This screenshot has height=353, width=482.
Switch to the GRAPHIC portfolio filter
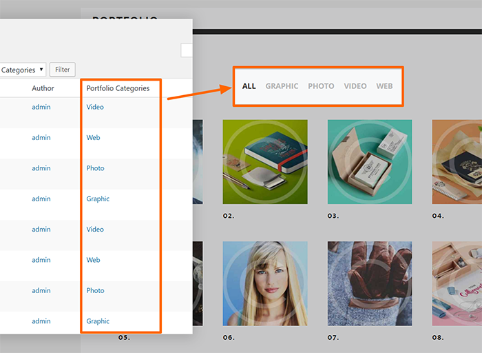282,86
